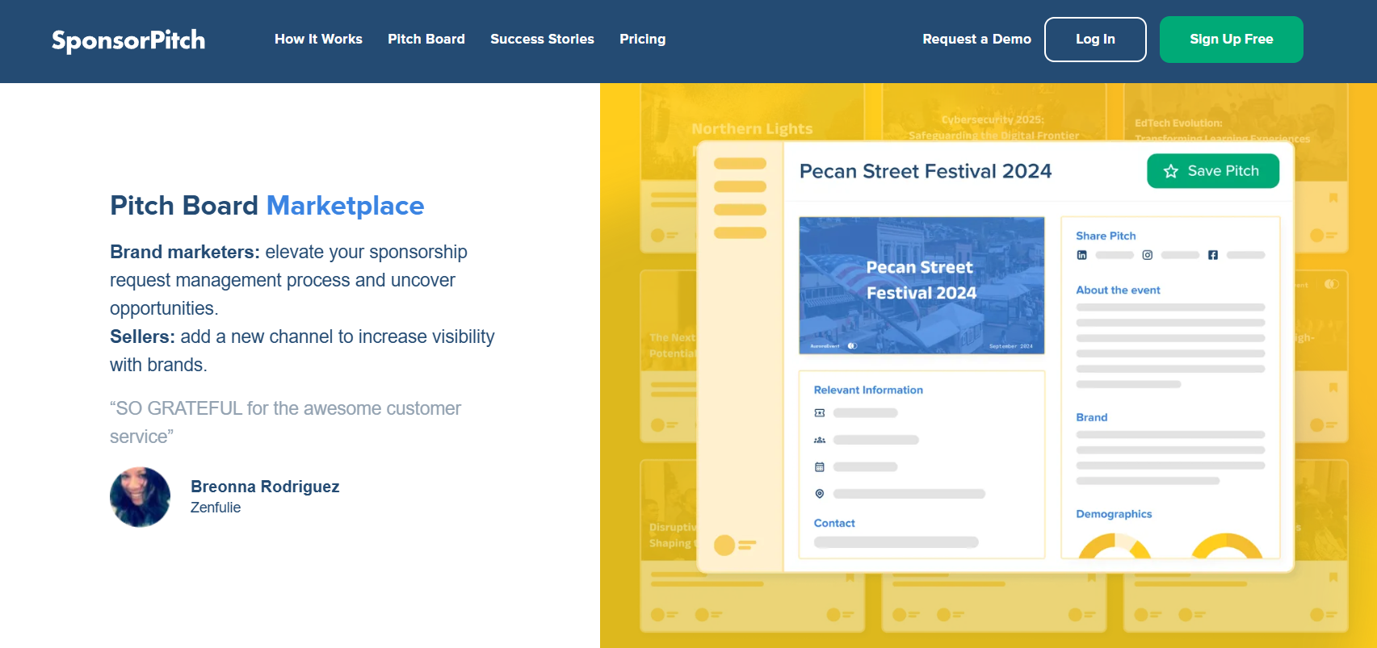Click the 'Share Pitch' label

pos(1106,236)
